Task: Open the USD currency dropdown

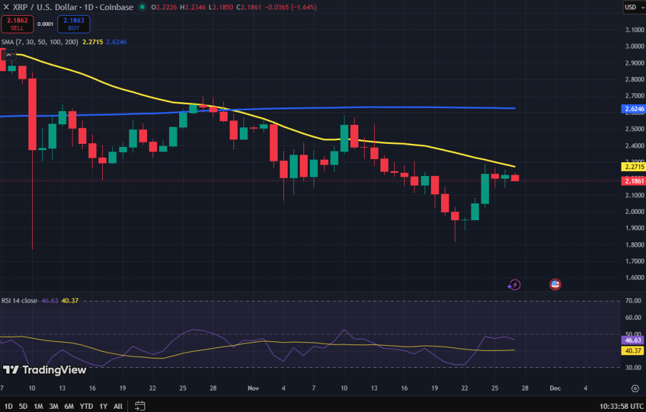Action: [635, 7]
